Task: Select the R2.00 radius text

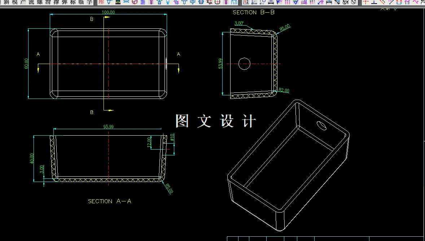Action: click(284, 90)
